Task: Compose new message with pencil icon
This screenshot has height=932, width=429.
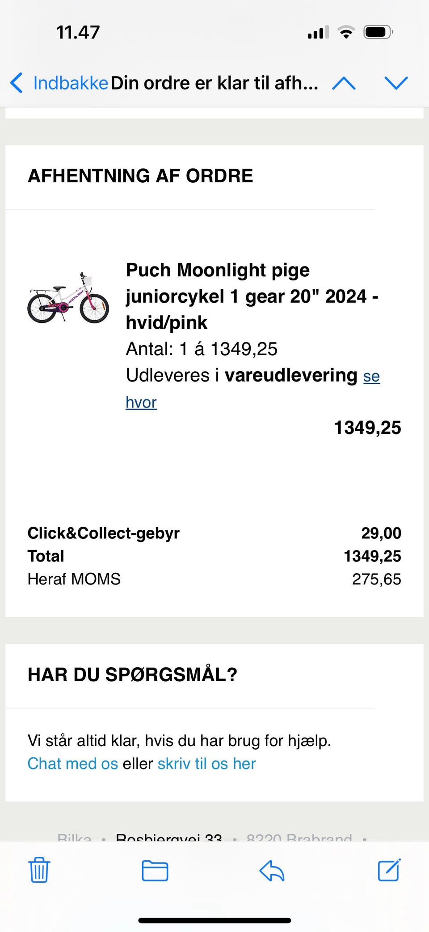Action: pos(389,870)
